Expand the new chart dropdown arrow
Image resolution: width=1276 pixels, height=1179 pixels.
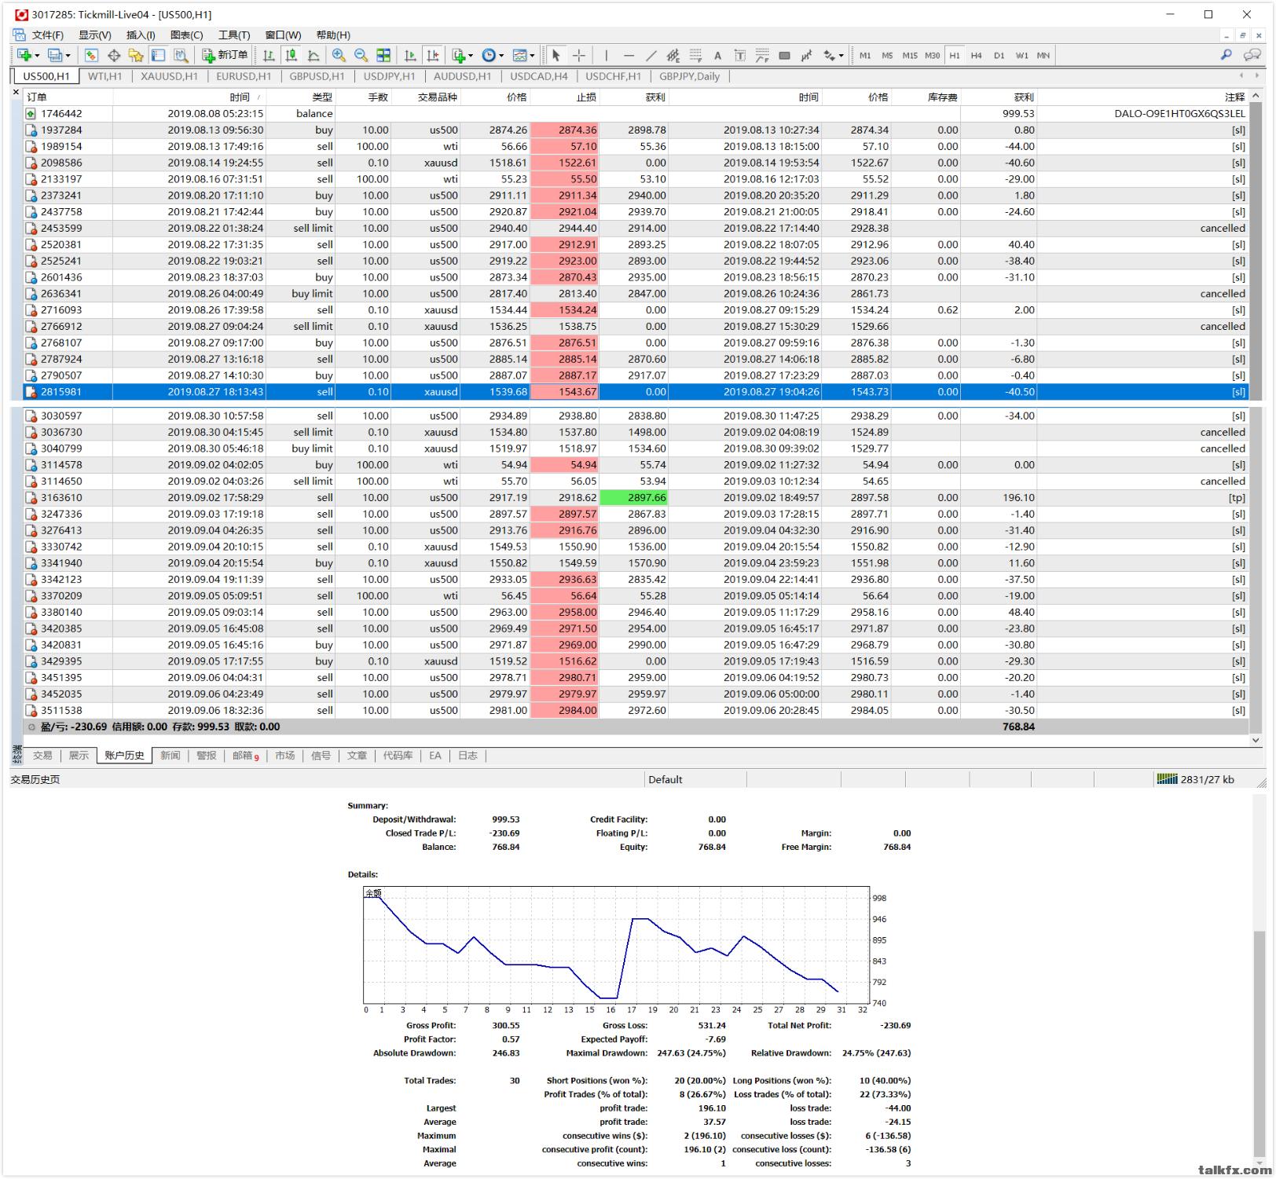point(37,56)
